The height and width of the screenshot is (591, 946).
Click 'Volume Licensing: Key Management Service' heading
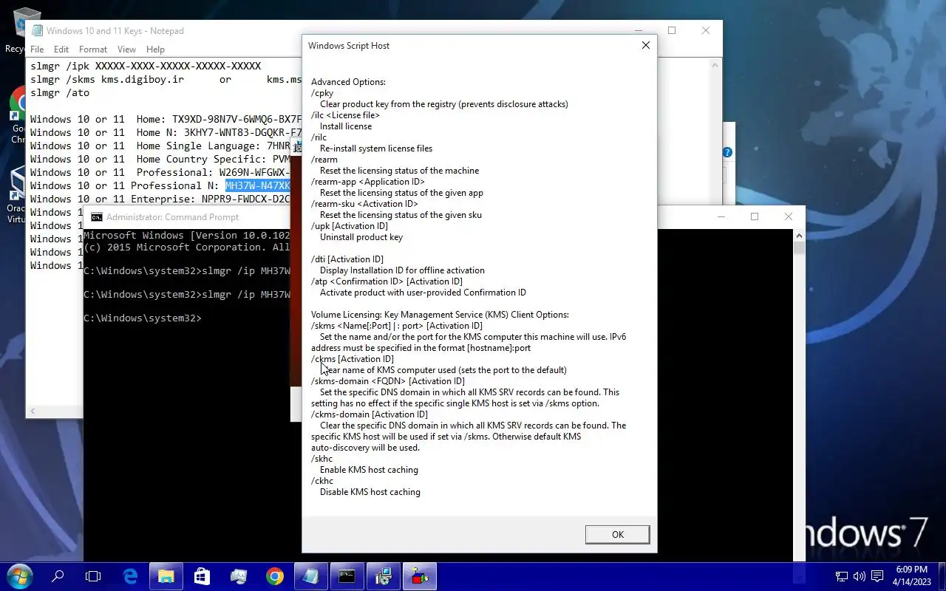tap(440, 315)
